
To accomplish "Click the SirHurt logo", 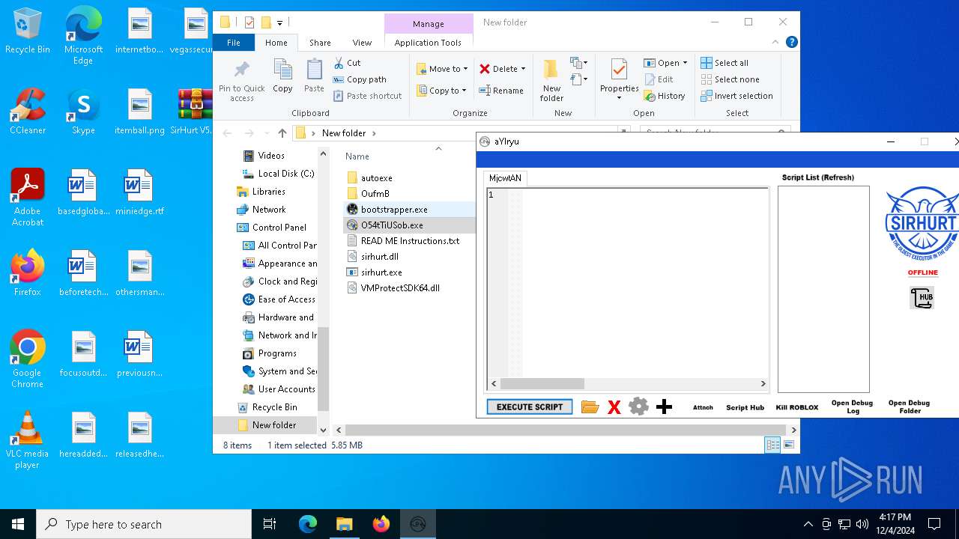I will 922,222.
